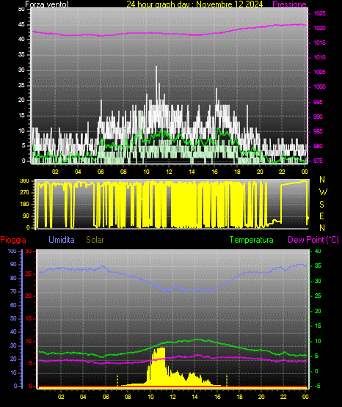Click pressure axis value 985

[x=318, y=131]
